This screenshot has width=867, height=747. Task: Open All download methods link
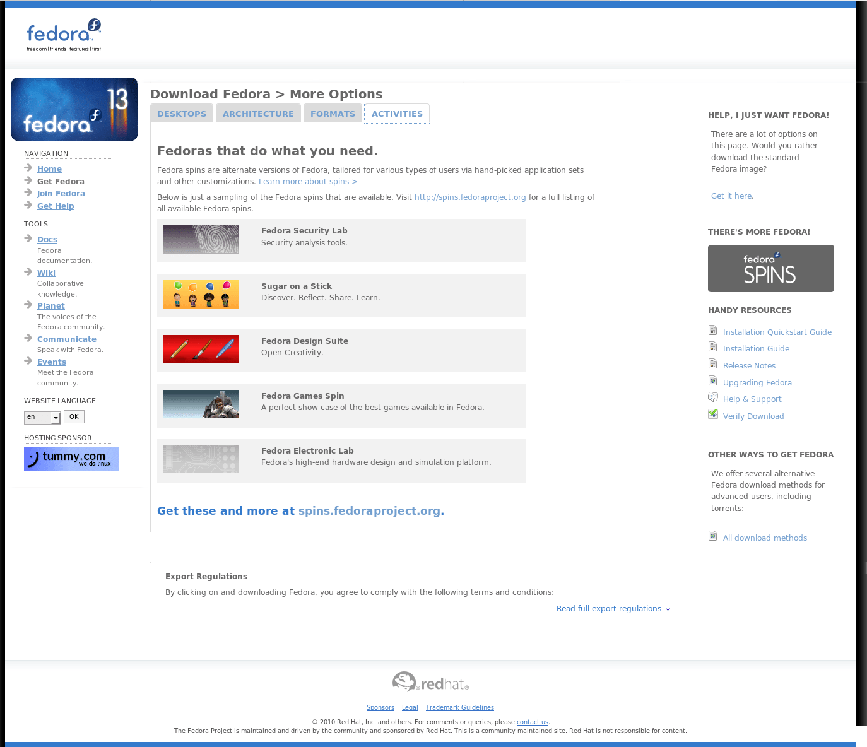coord(765,538)
